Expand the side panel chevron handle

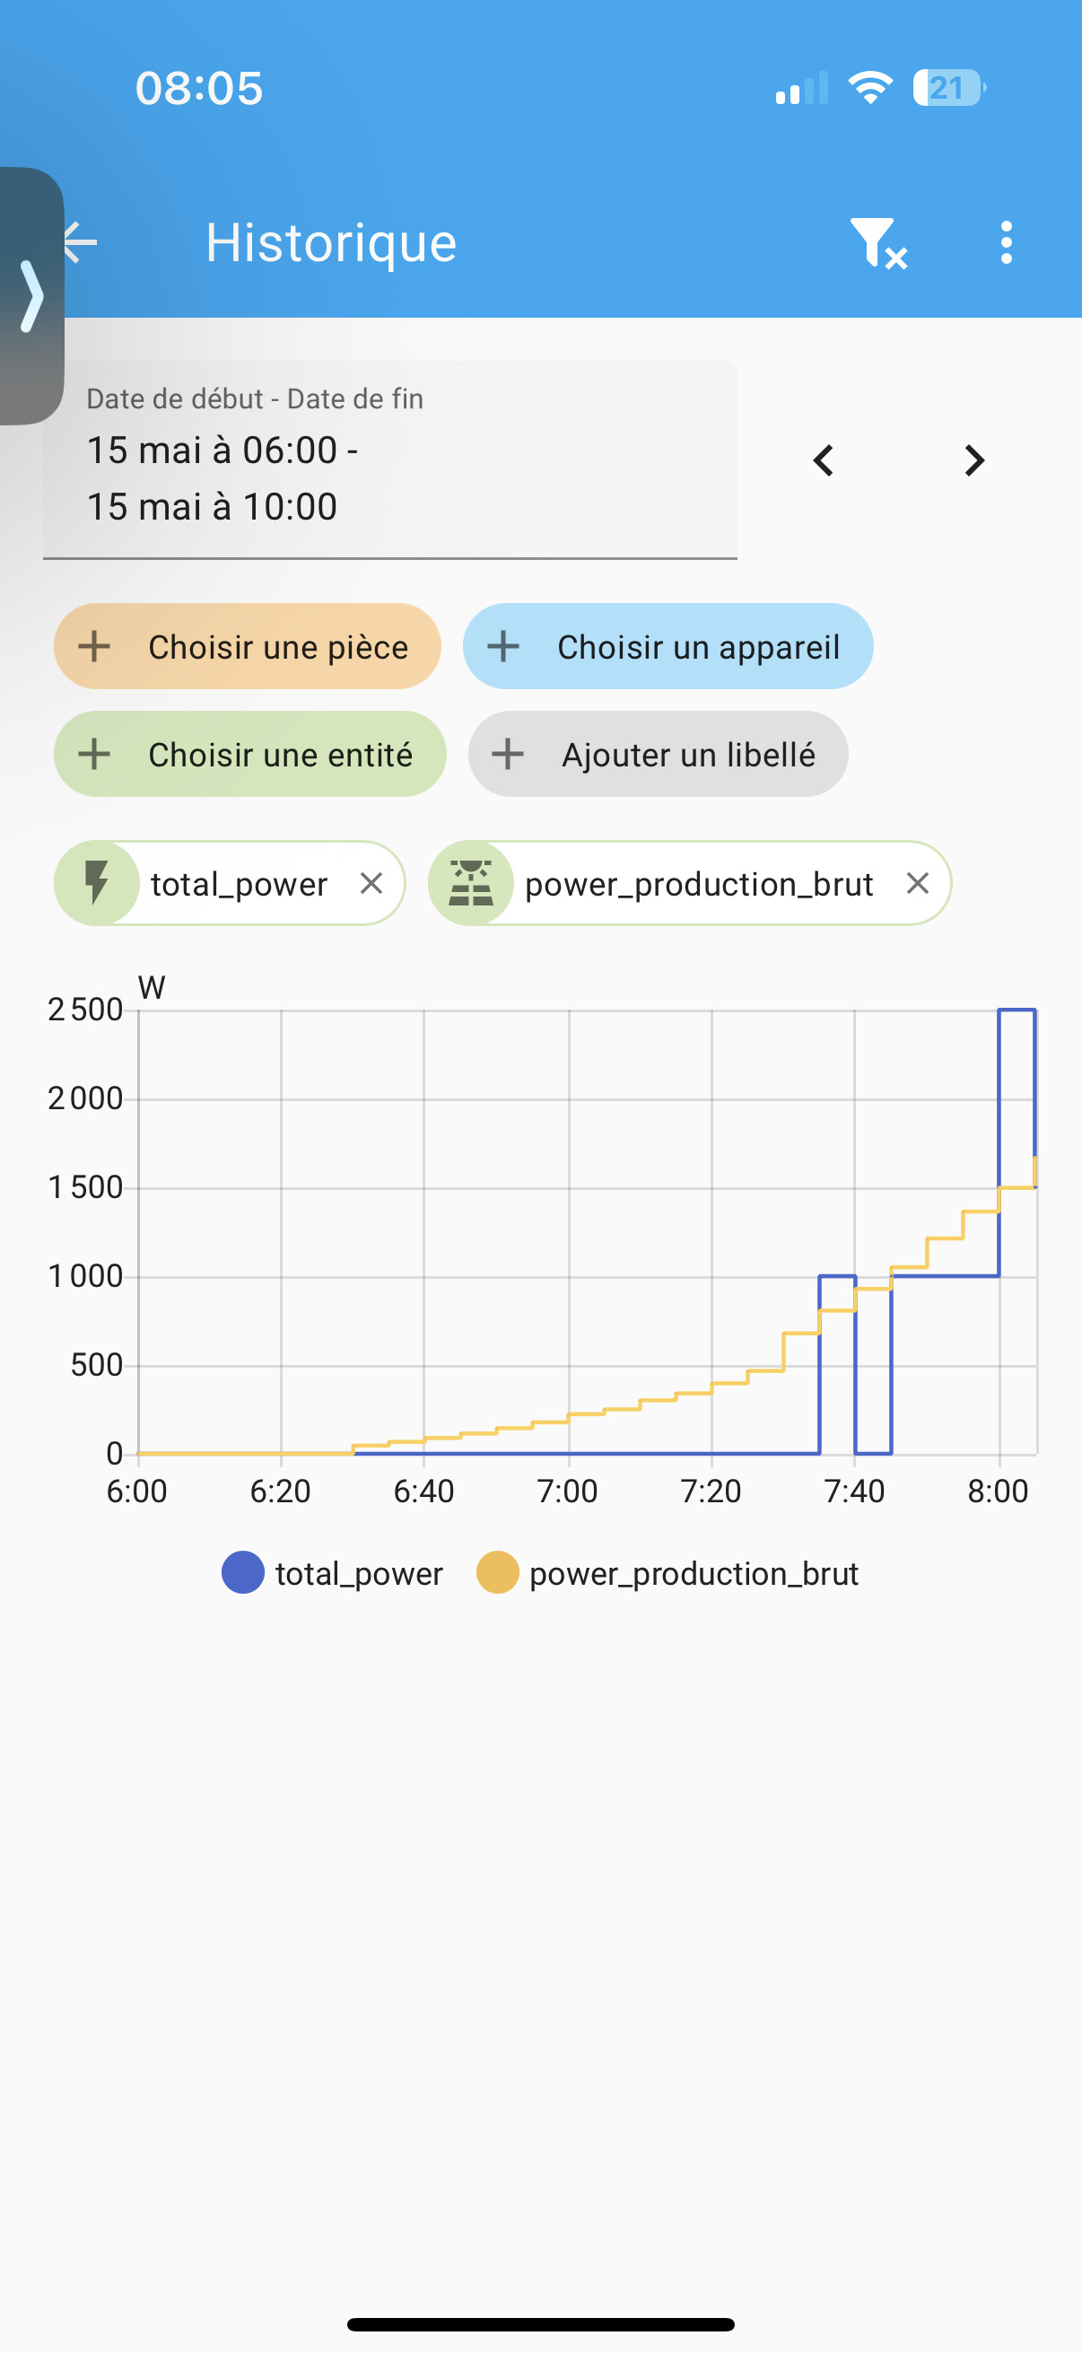(31, 296)
